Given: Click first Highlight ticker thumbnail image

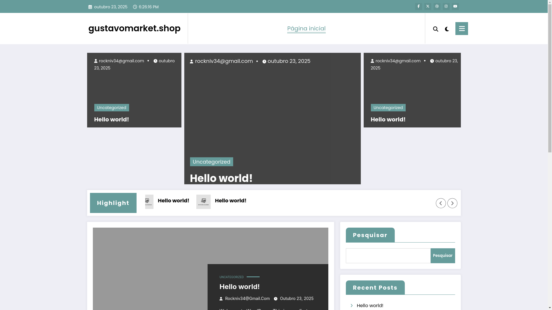Looking at the screenshot, I should [x=149, y=201].
